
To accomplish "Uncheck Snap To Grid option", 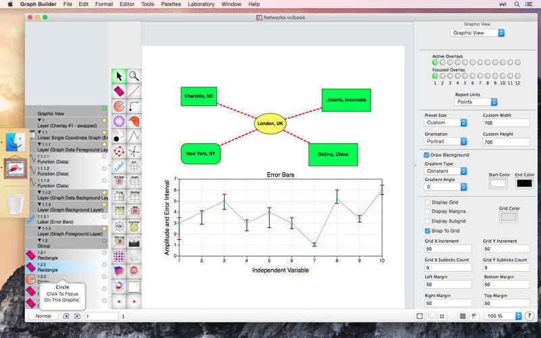I will tap(426, 230).
